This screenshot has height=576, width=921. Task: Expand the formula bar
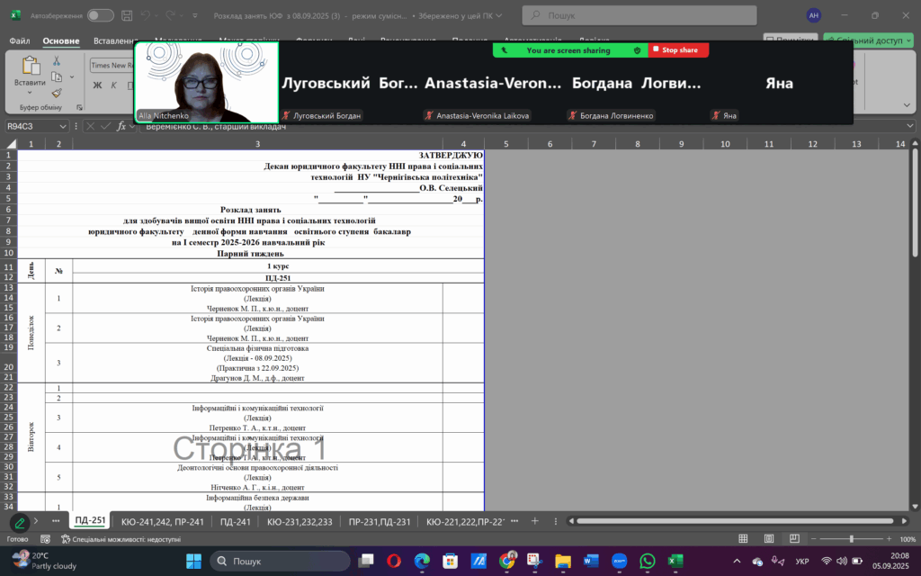tap(910, 126)
